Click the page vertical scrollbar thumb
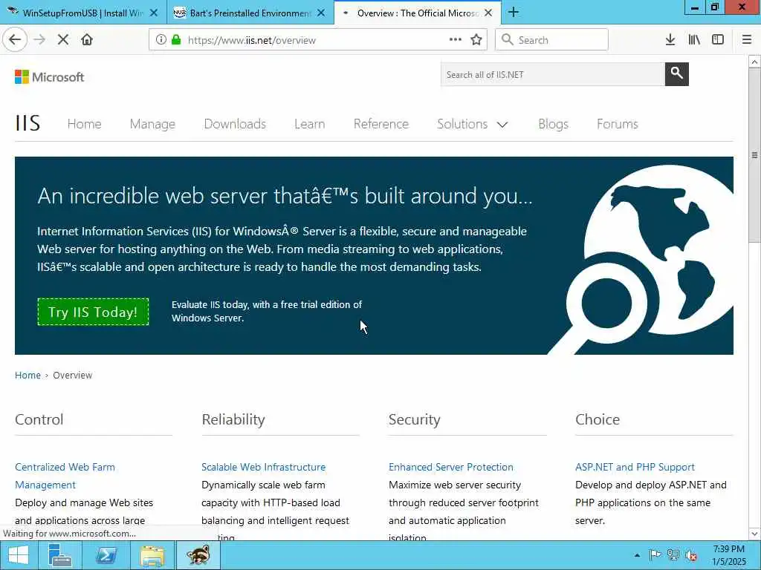This screenshot has width=761, height=570. tap(754, 155)
